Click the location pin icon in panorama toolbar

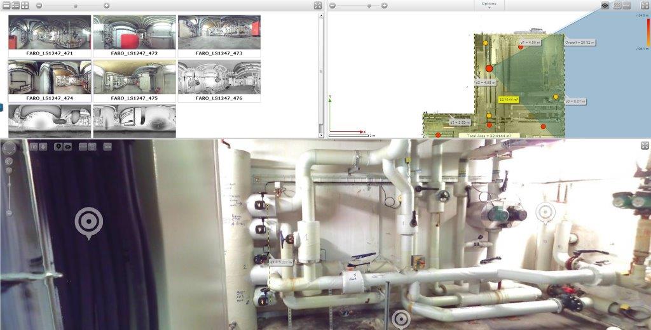58,147
